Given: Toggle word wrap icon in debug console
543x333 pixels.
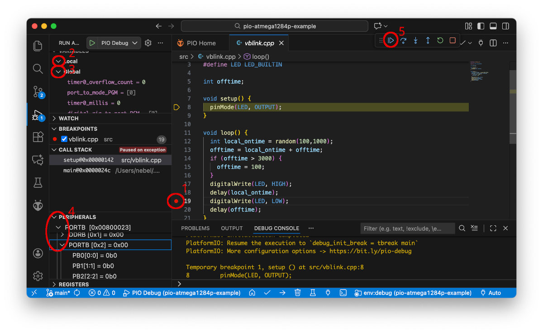Looking at the screenshot, I should [x=474, y=228].
